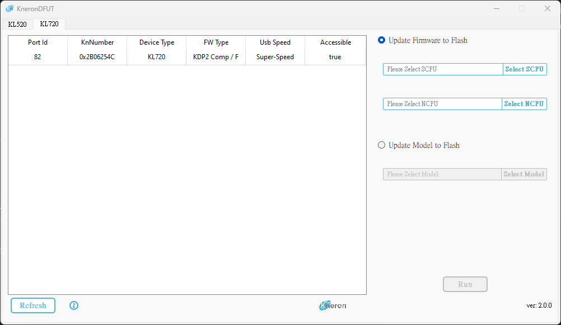Click KnNumber value 0x2B06254C

coord(97,57)
